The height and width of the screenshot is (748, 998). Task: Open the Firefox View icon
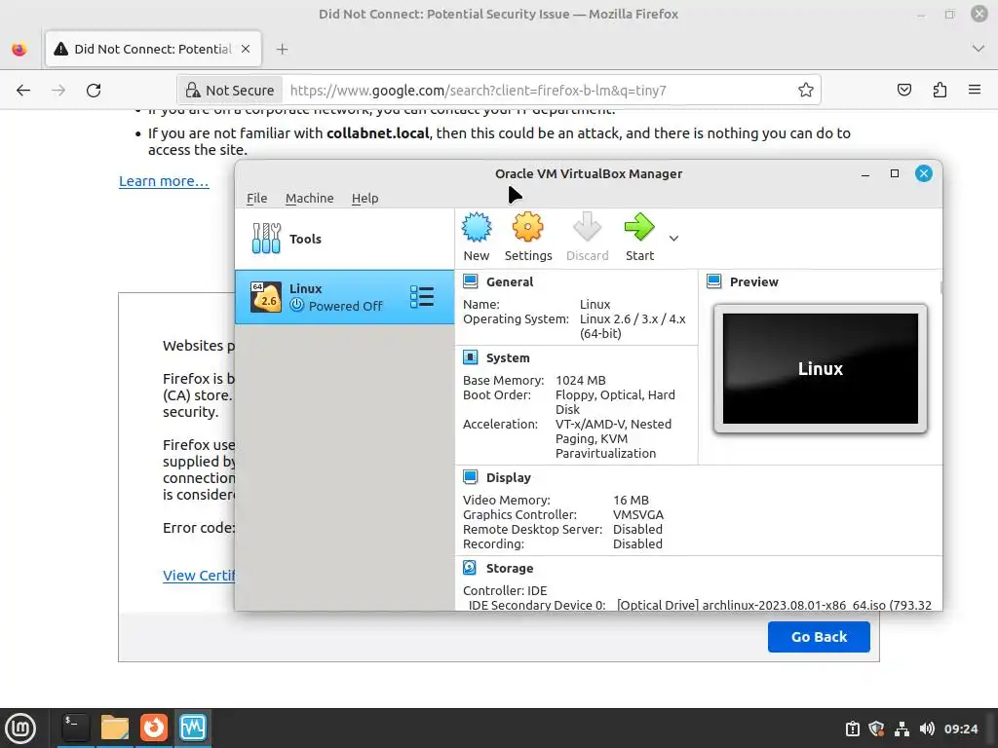tap(19, 49)
